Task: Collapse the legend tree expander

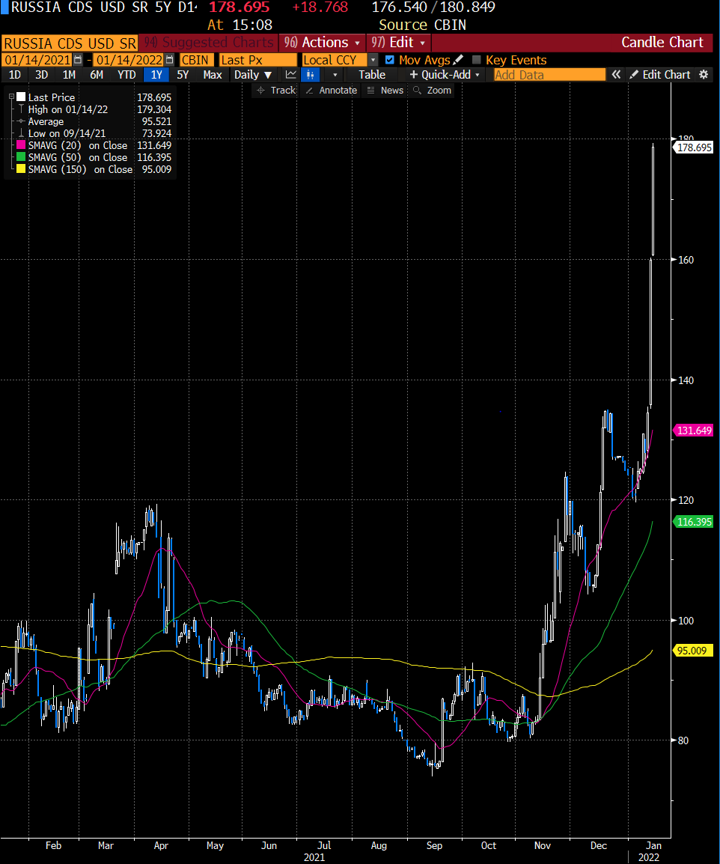Action: [x=11, y=97]
